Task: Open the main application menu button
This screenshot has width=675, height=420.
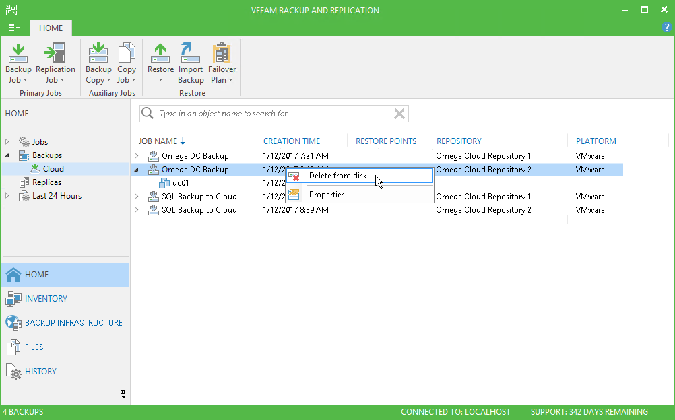Action: coord(13,28)
